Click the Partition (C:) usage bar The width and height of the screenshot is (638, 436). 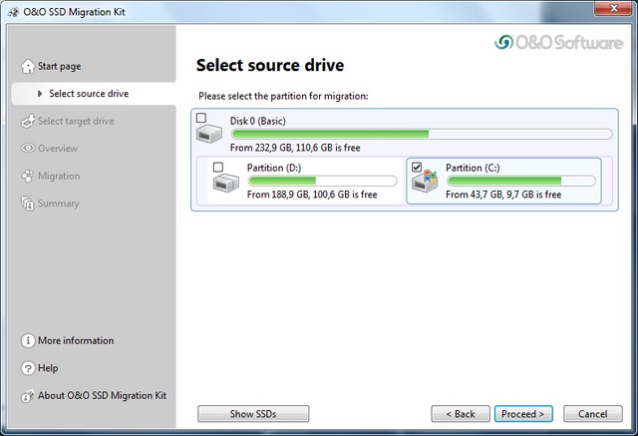[520, 181]
